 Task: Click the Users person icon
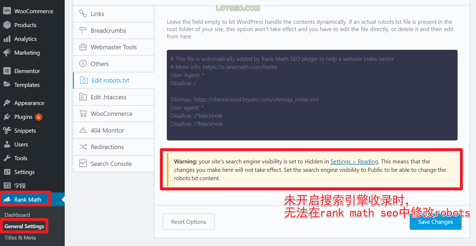tap(7, 144)
